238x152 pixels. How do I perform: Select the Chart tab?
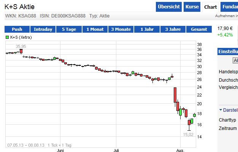[211, 7]
